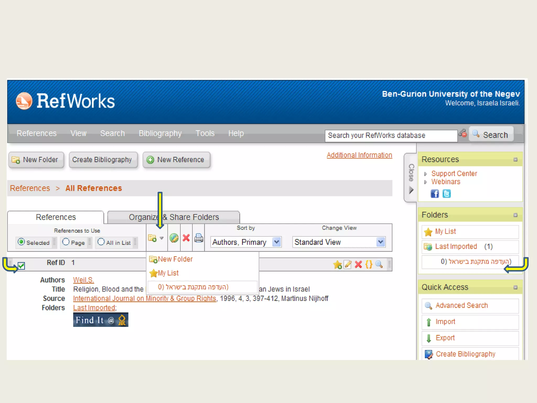
Task: Select the Page radio button
Action: (66, 242)
